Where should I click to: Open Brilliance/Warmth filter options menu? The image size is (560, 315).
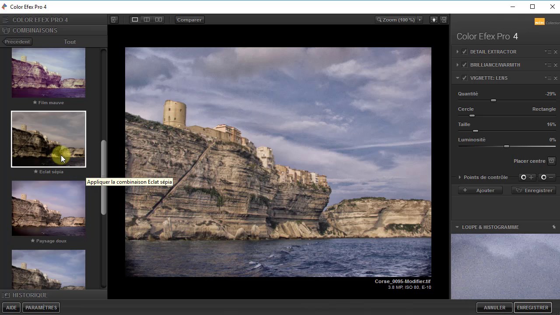point(548,65)
